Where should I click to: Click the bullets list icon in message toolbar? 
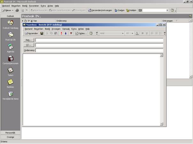tap(161, 33)
